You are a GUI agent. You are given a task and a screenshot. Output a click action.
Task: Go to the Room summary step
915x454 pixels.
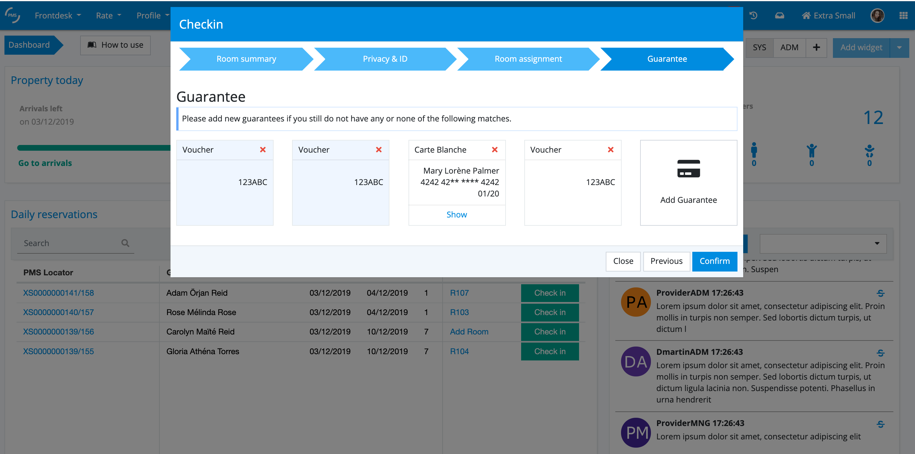coord(246,59)
